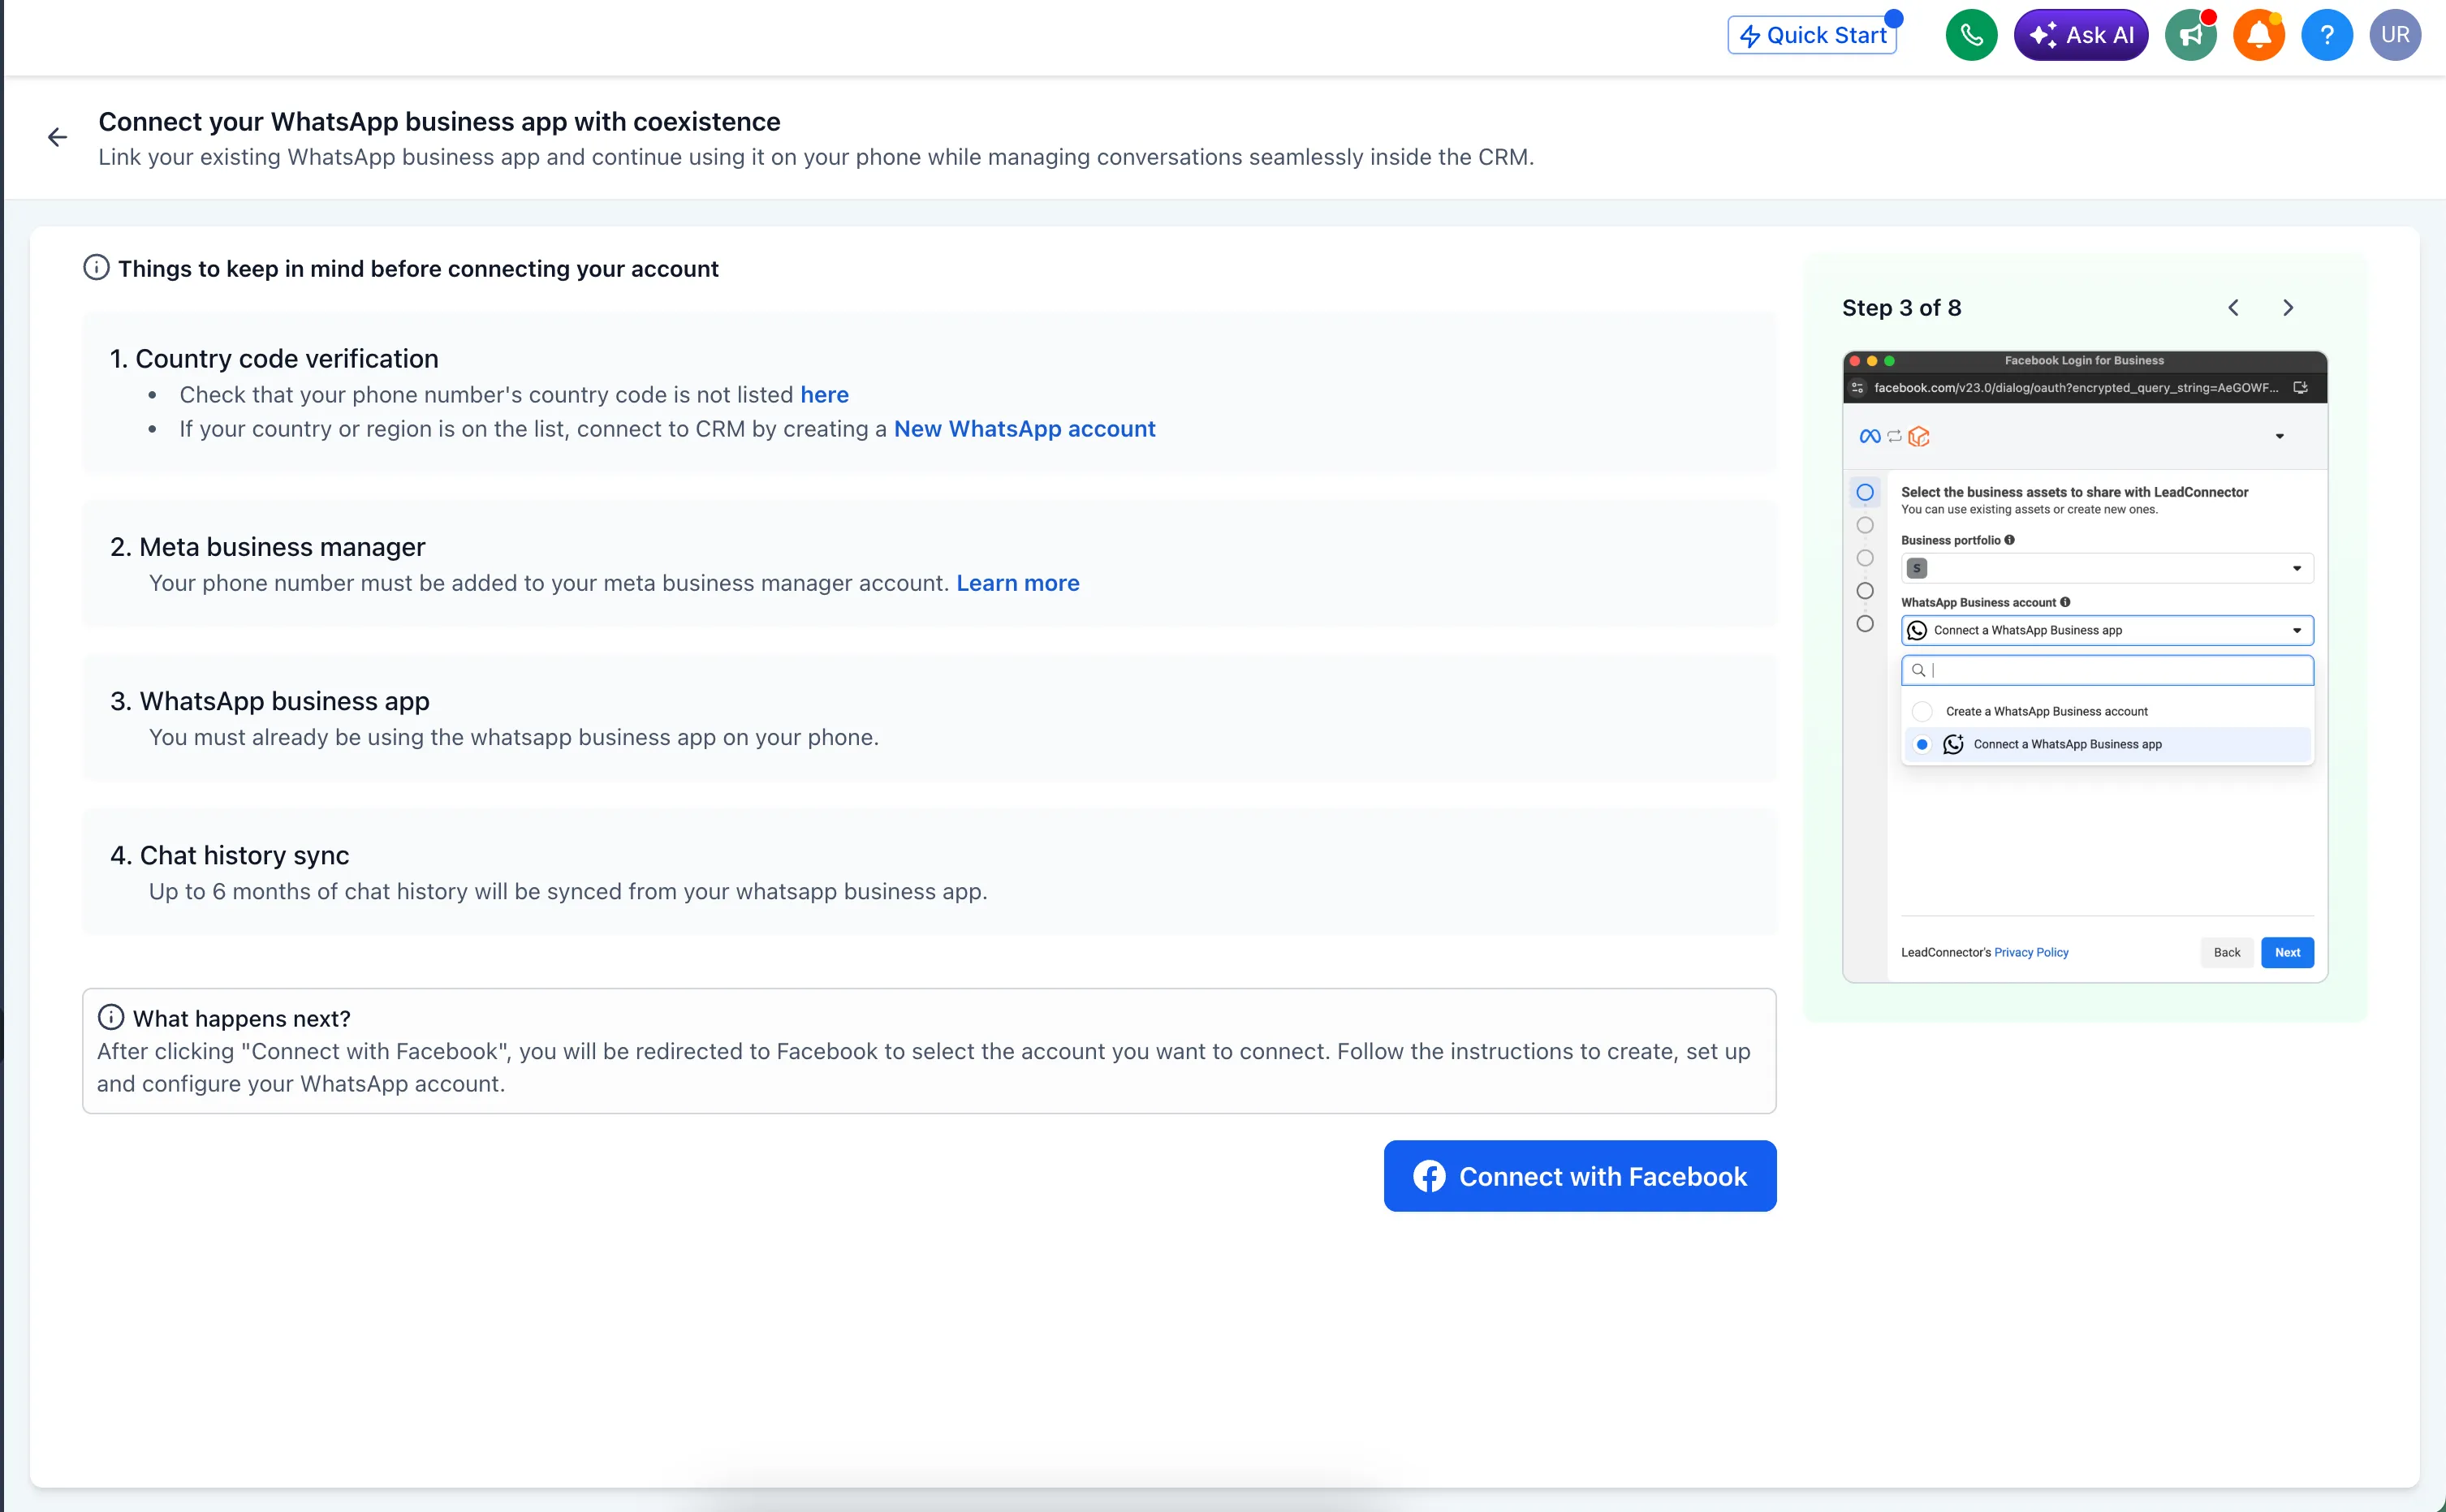The height and width of the screenshot is (1512, 2446).
Task: Open the Quick Start menu
Action: pyautogui.click(x=1812, y=36)
